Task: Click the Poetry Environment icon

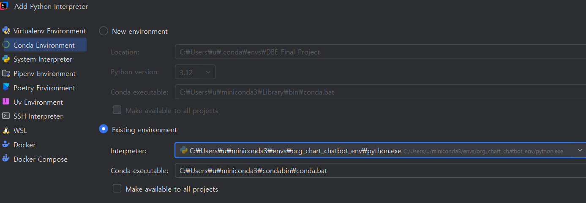Action: 6,88
